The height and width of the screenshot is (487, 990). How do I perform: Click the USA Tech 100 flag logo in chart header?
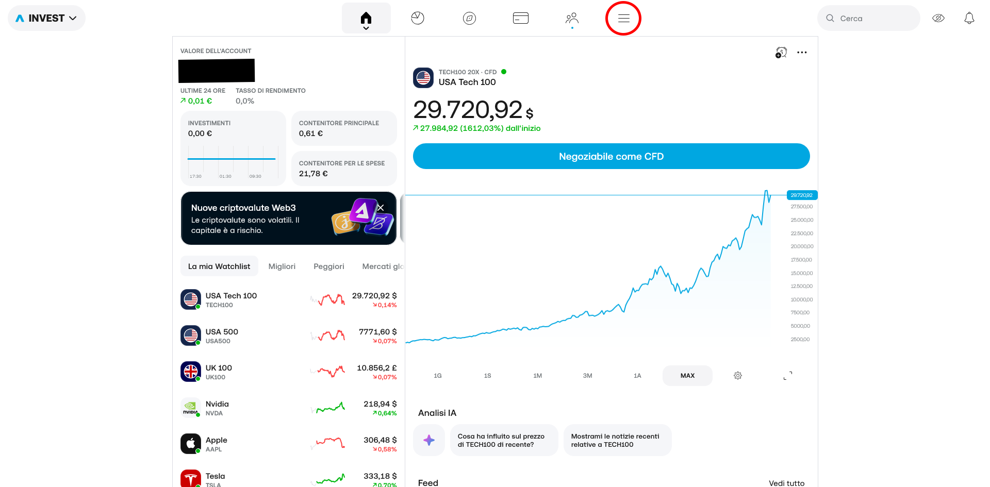point(423,77)
